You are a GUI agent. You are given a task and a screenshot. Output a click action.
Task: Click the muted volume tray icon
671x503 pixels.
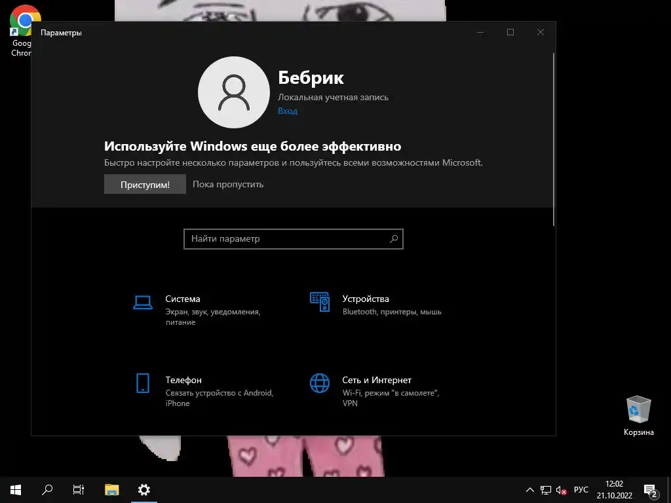point(561,490)
